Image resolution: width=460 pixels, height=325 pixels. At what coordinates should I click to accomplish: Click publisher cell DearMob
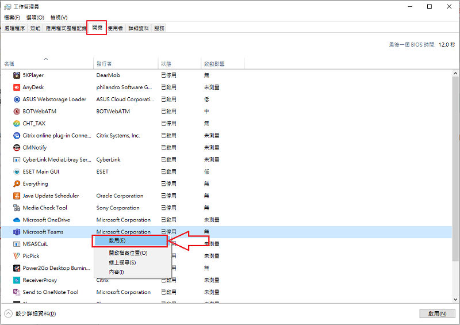click(x=108, y=75)
